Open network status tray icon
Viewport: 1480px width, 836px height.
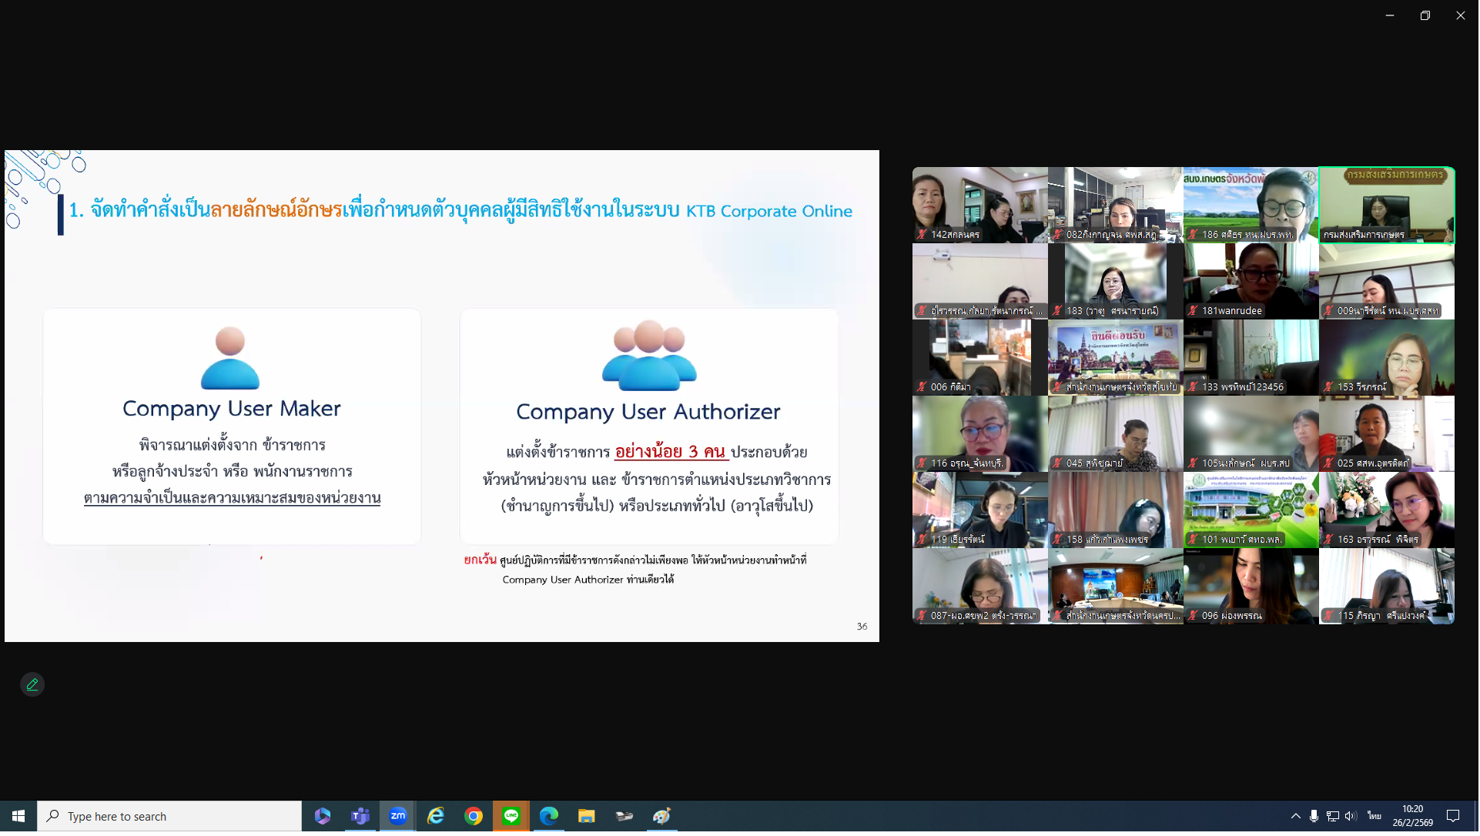click(1333, 816)
